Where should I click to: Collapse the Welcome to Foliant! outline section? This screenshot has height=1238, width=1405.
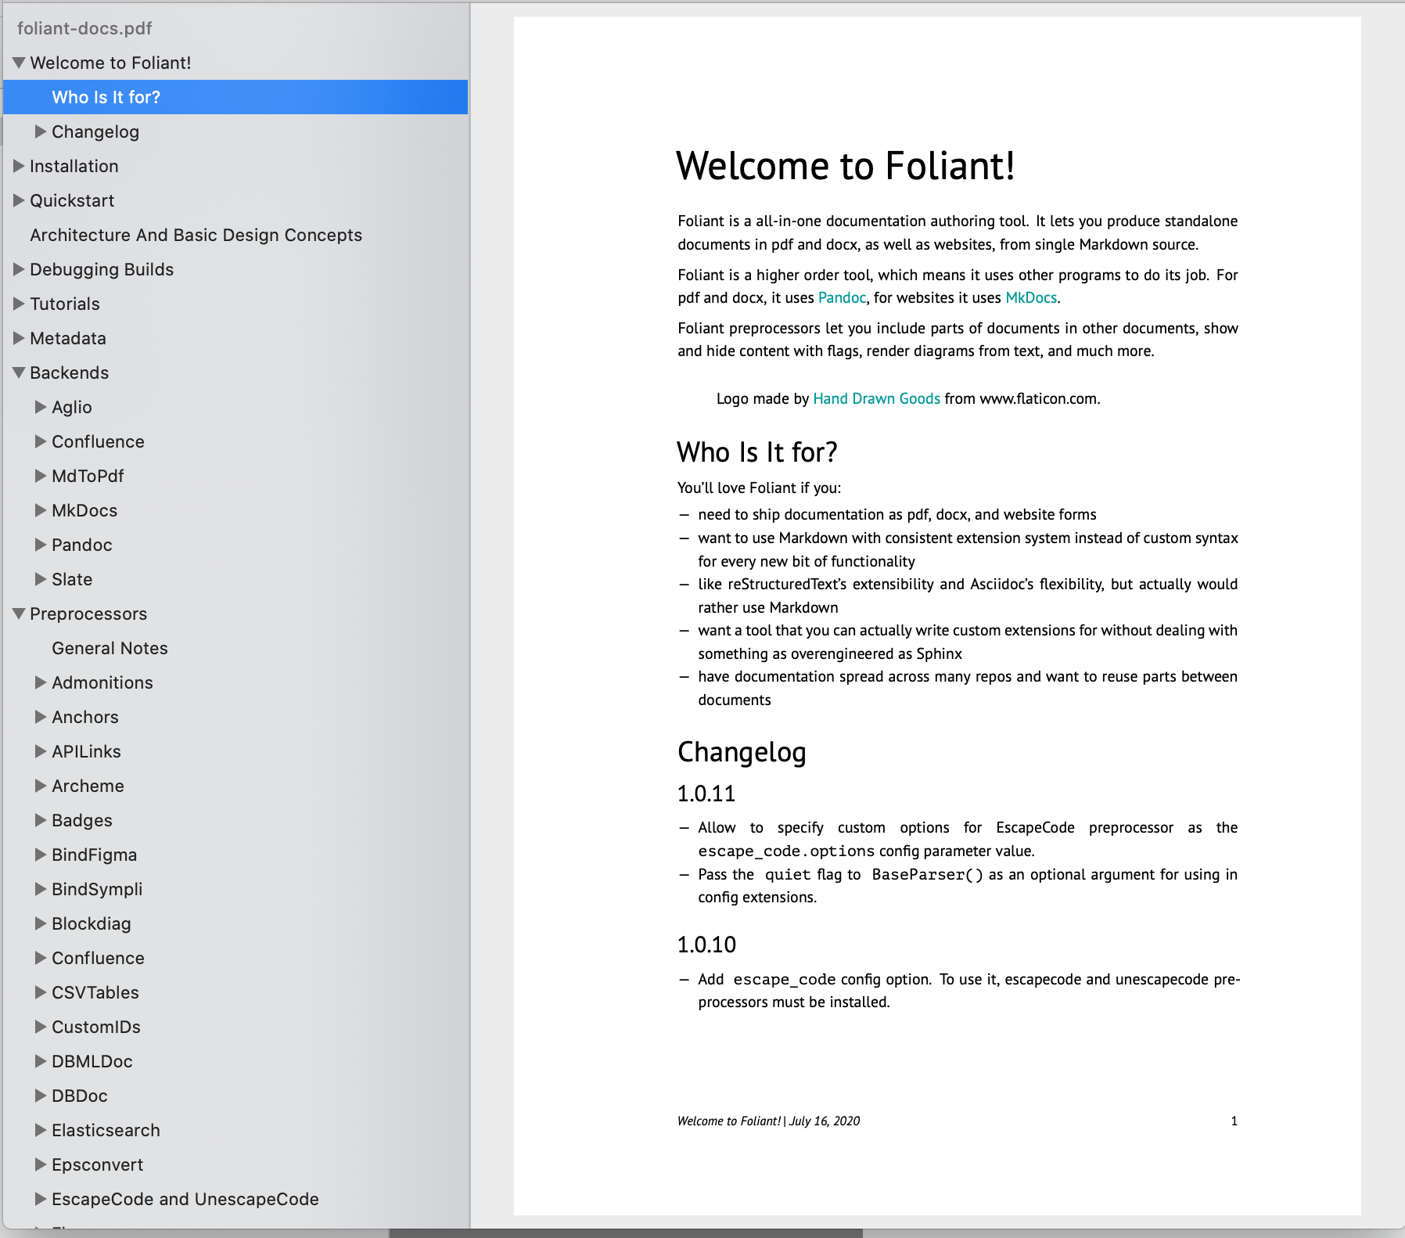pos(20,63)
